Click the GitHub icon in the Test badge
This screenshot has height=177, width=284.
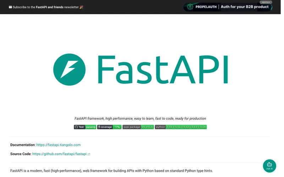76,127
